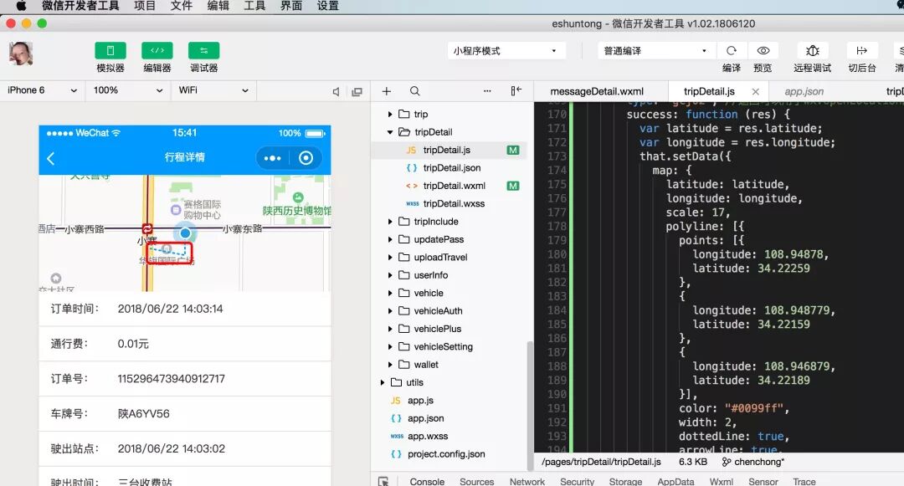Click the 切后台 switch background icon
The height and width of the screenshot is (486, 904).
[x=861, y=51]
